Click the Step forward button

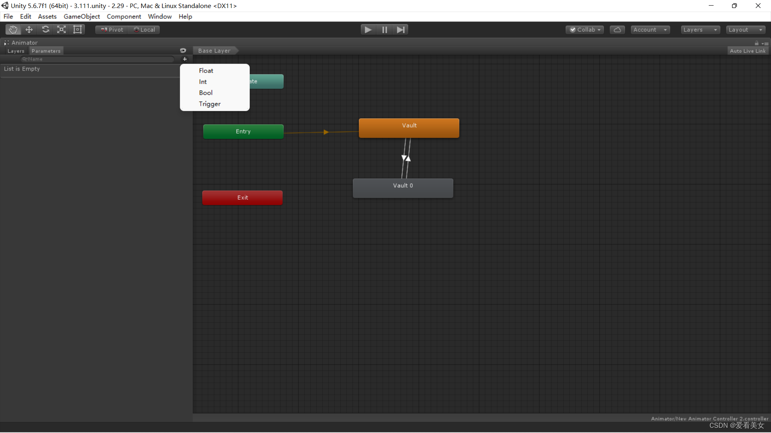pyautogui.click(x=400, y=30)
